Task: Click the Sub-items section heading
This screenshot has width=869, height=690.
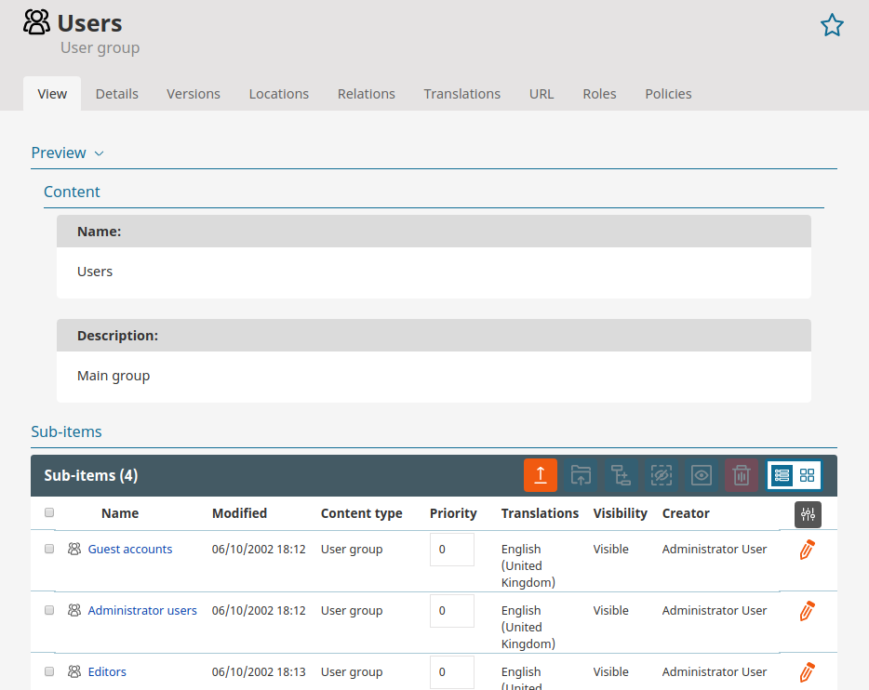Action: (66, 431)
